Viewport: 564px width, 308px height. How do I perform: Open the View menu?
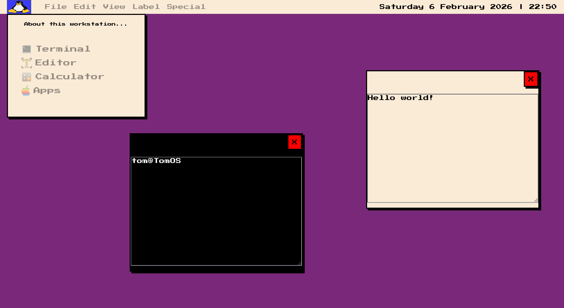coord(114,7)
